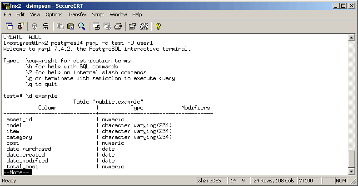The width and height of the screenshot is (358, 186).
Task: Click the vertical scrollbar thumb
Action: 351,159
